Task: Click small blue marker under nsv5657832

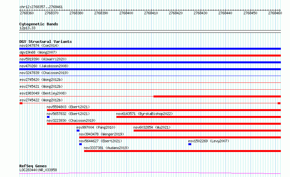Action: (48, 117)
